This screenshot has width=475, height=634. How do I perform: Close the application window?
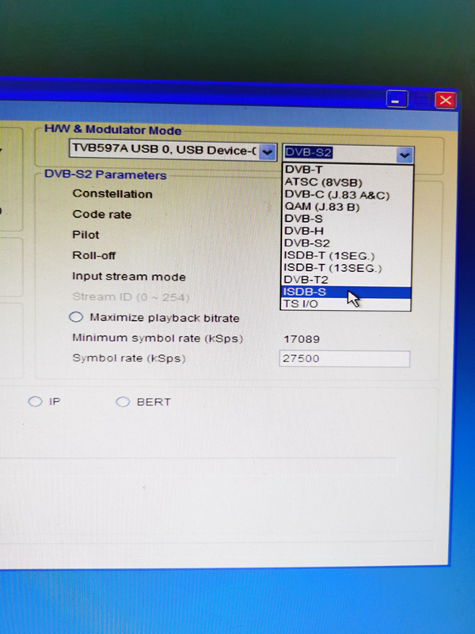(x=446, y=101)
